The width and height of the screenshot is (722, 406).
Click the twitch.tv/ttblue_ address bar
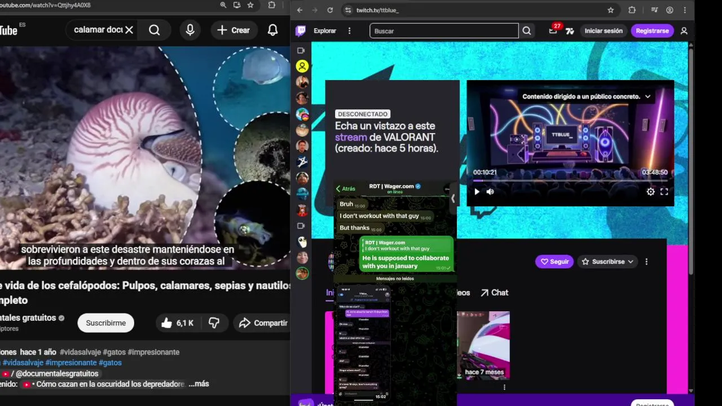point(479,10)
